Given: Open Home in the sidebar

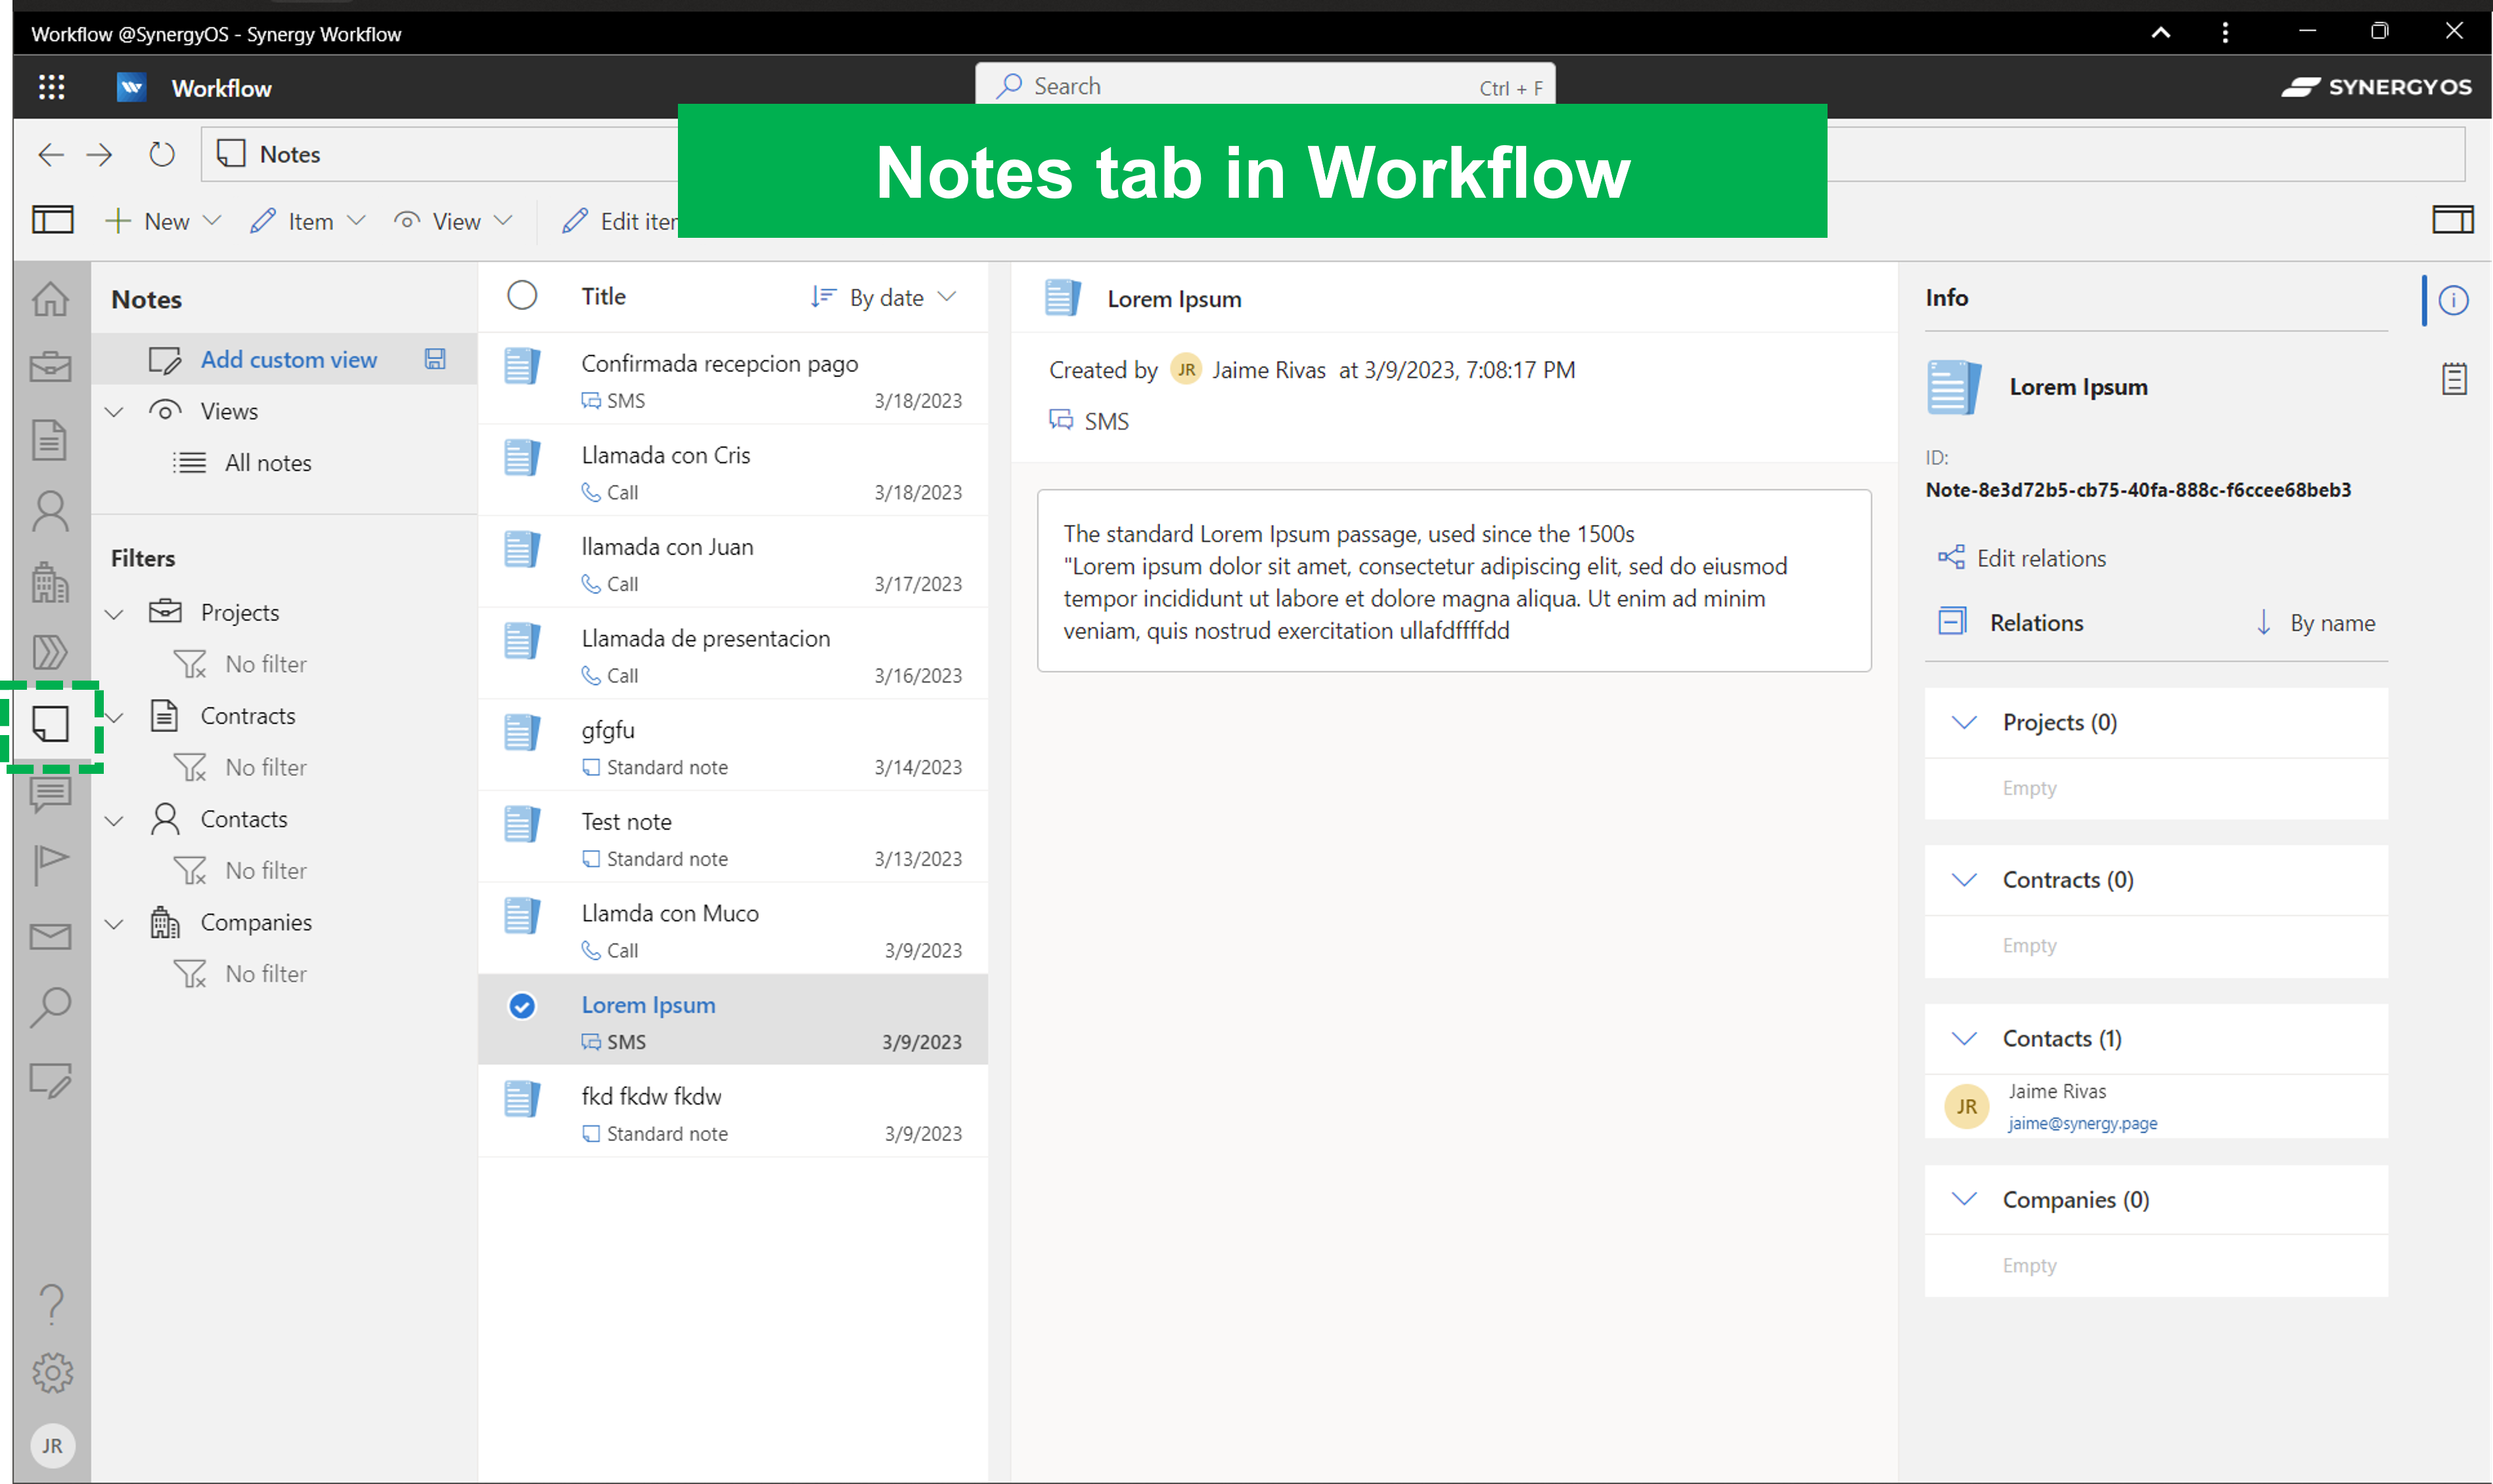Looking at the screenshot, I should [51, 298].
